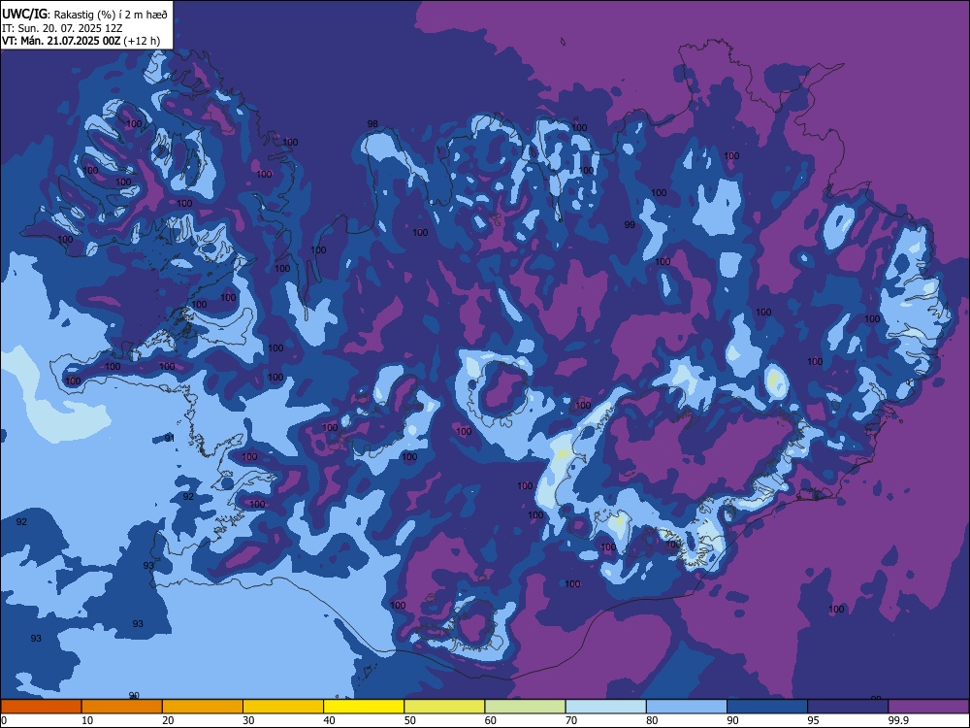Image resolution: width=970 pixels, height=728 pixels.
Task: Choose the pale yellow-green 50–60 legend swatch
Action: click(444, 707)
